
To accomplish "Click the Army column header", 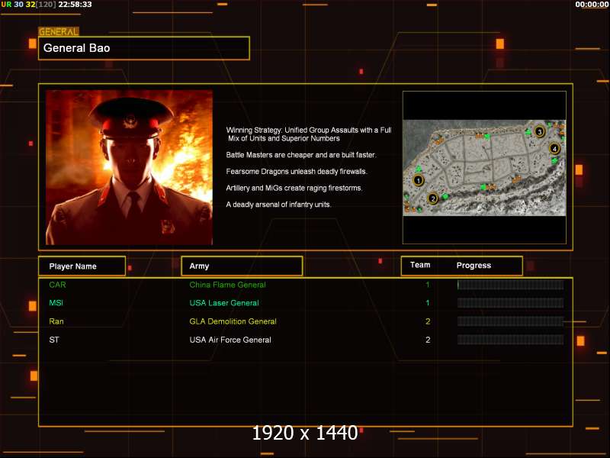I will click(x=242, y=266).
